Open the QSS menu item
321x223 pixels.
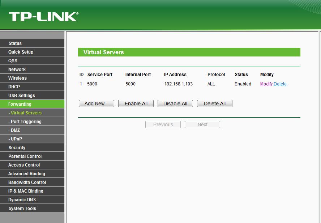[13, 61]
